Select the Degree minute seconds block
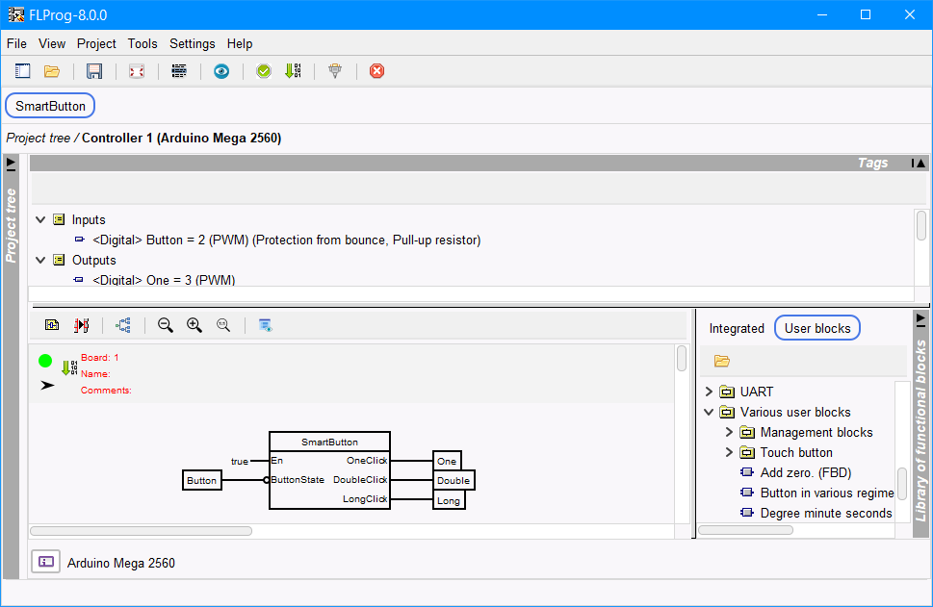The width and height of the screenshot is (933, 607). [x=826, y=513]
